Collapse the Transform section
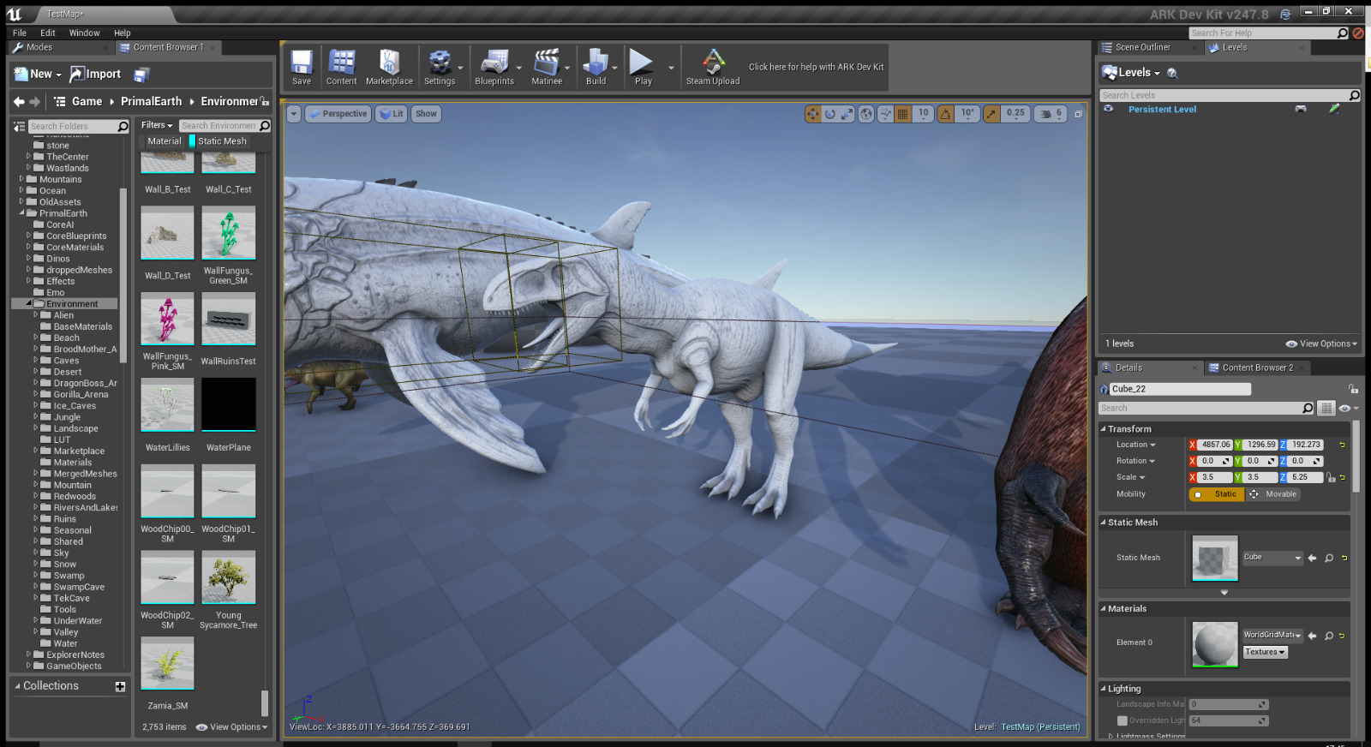 point(1104,429)
